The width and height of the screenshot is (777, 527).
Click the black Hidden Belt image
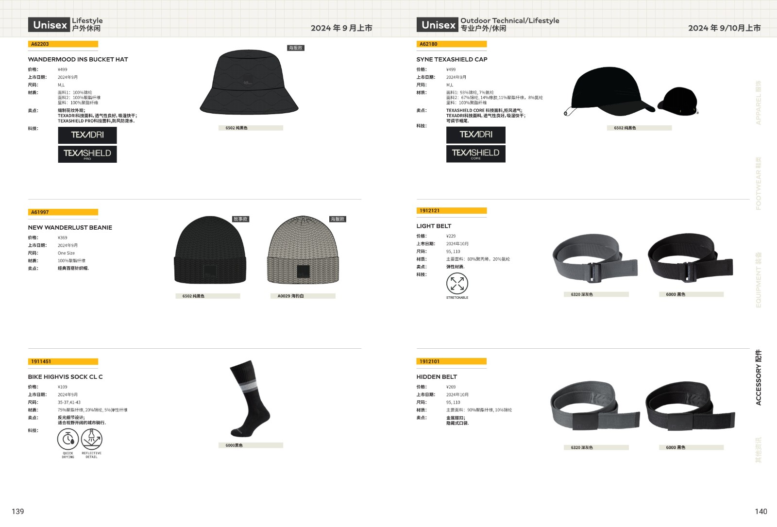tap(690, 407)
